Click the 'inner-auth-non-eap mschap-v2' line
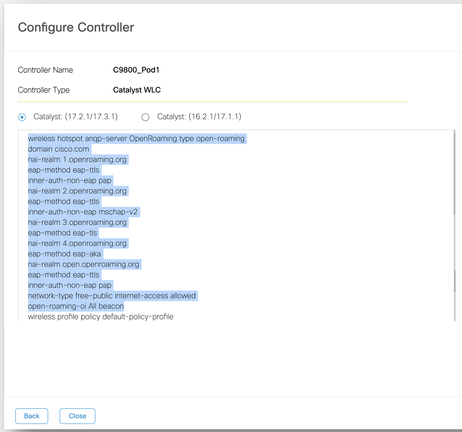 (83, 212)
